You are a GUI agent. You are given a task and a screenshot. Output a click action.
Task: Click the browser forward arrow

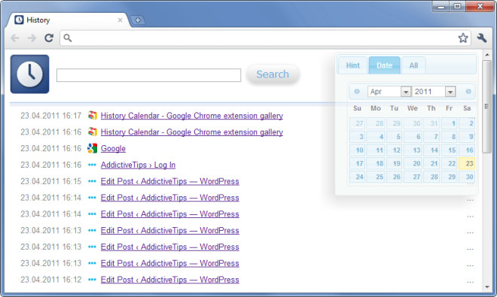[32, 38]
